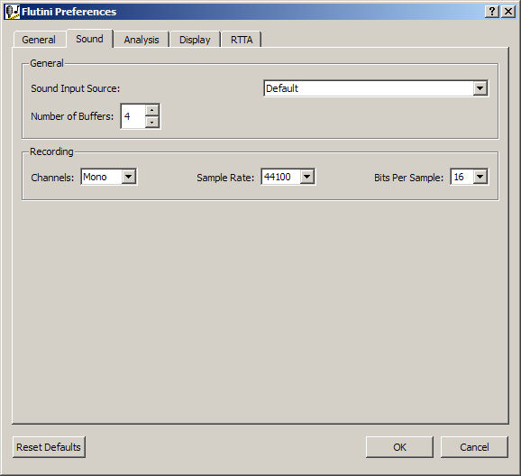
Task: Click the Flutini app icon in title bar
Action: pyautogui.click(x=13, y=12)
